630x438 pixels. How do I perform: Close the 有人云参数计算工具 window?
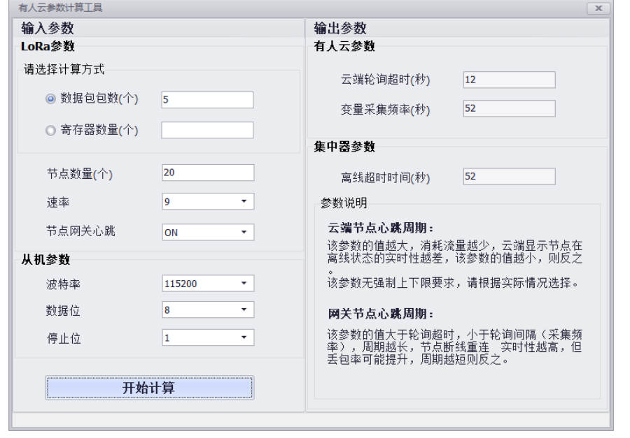598,8
